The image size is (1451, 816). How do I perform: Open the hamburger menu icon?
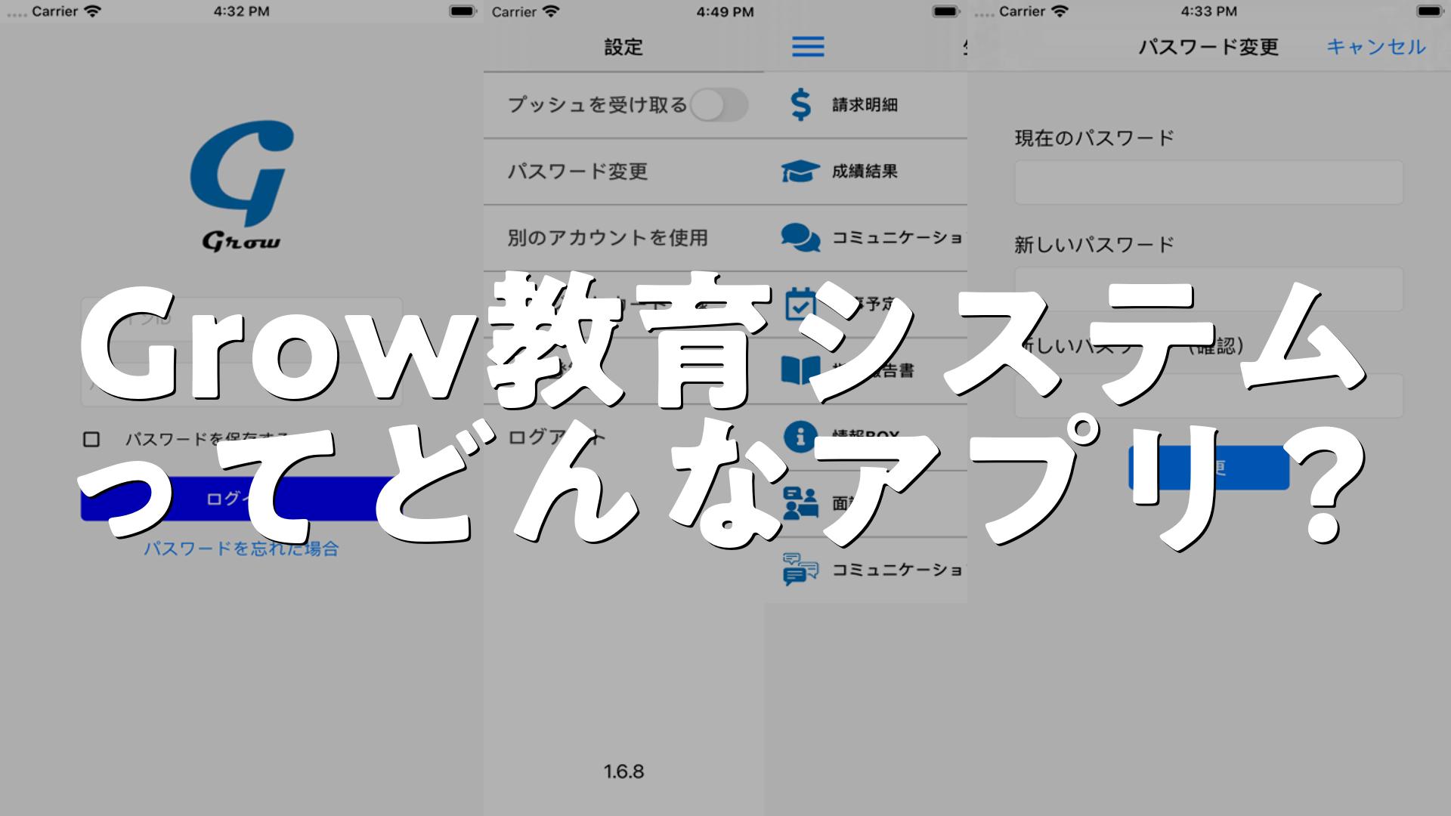pyautogui.click(x=808, y=47)
